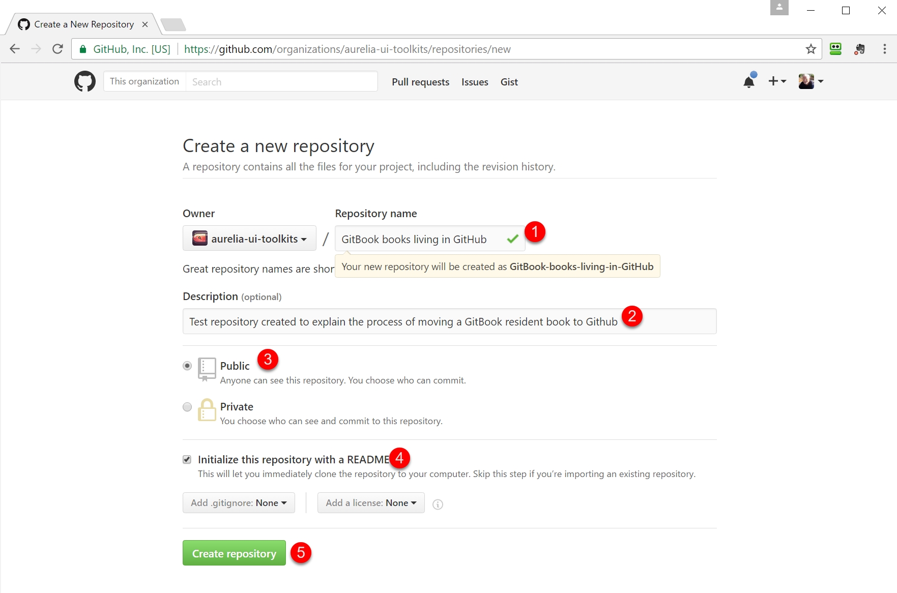Select the Public radio button

[187, 366]
